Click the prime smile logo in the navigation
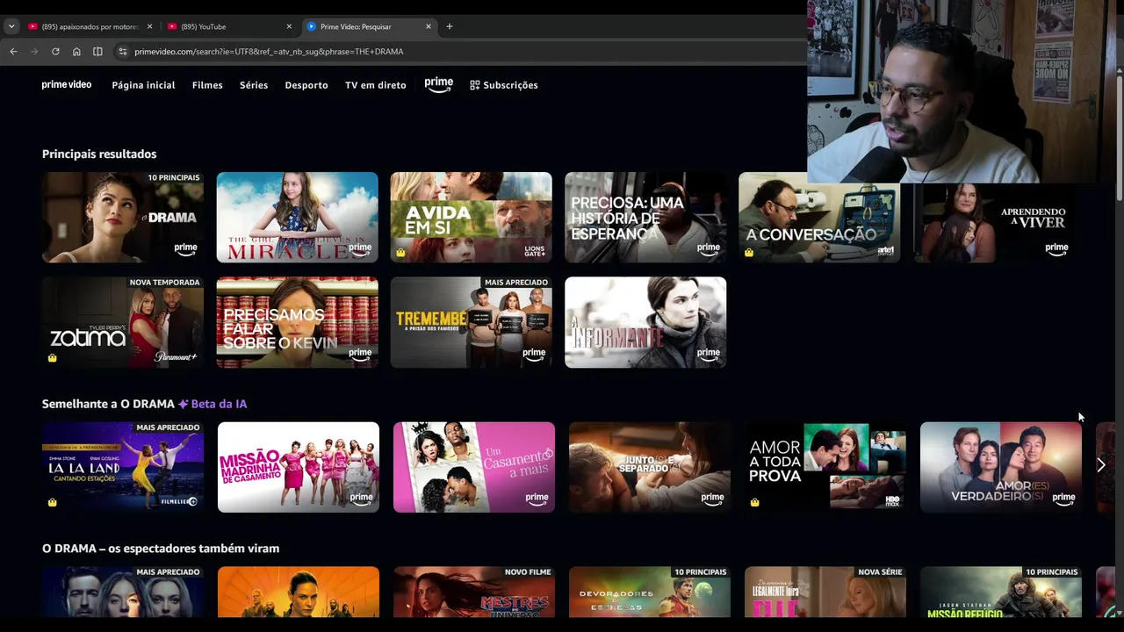Screen dimensions: 1124x632 (x=438, y=84)
